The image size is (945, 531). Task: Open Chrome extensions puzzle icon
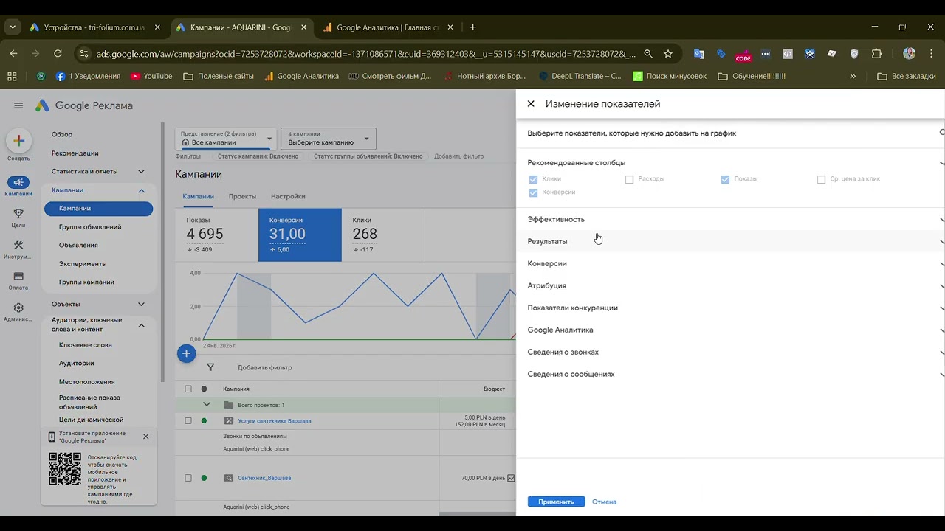tap(876, 54)
